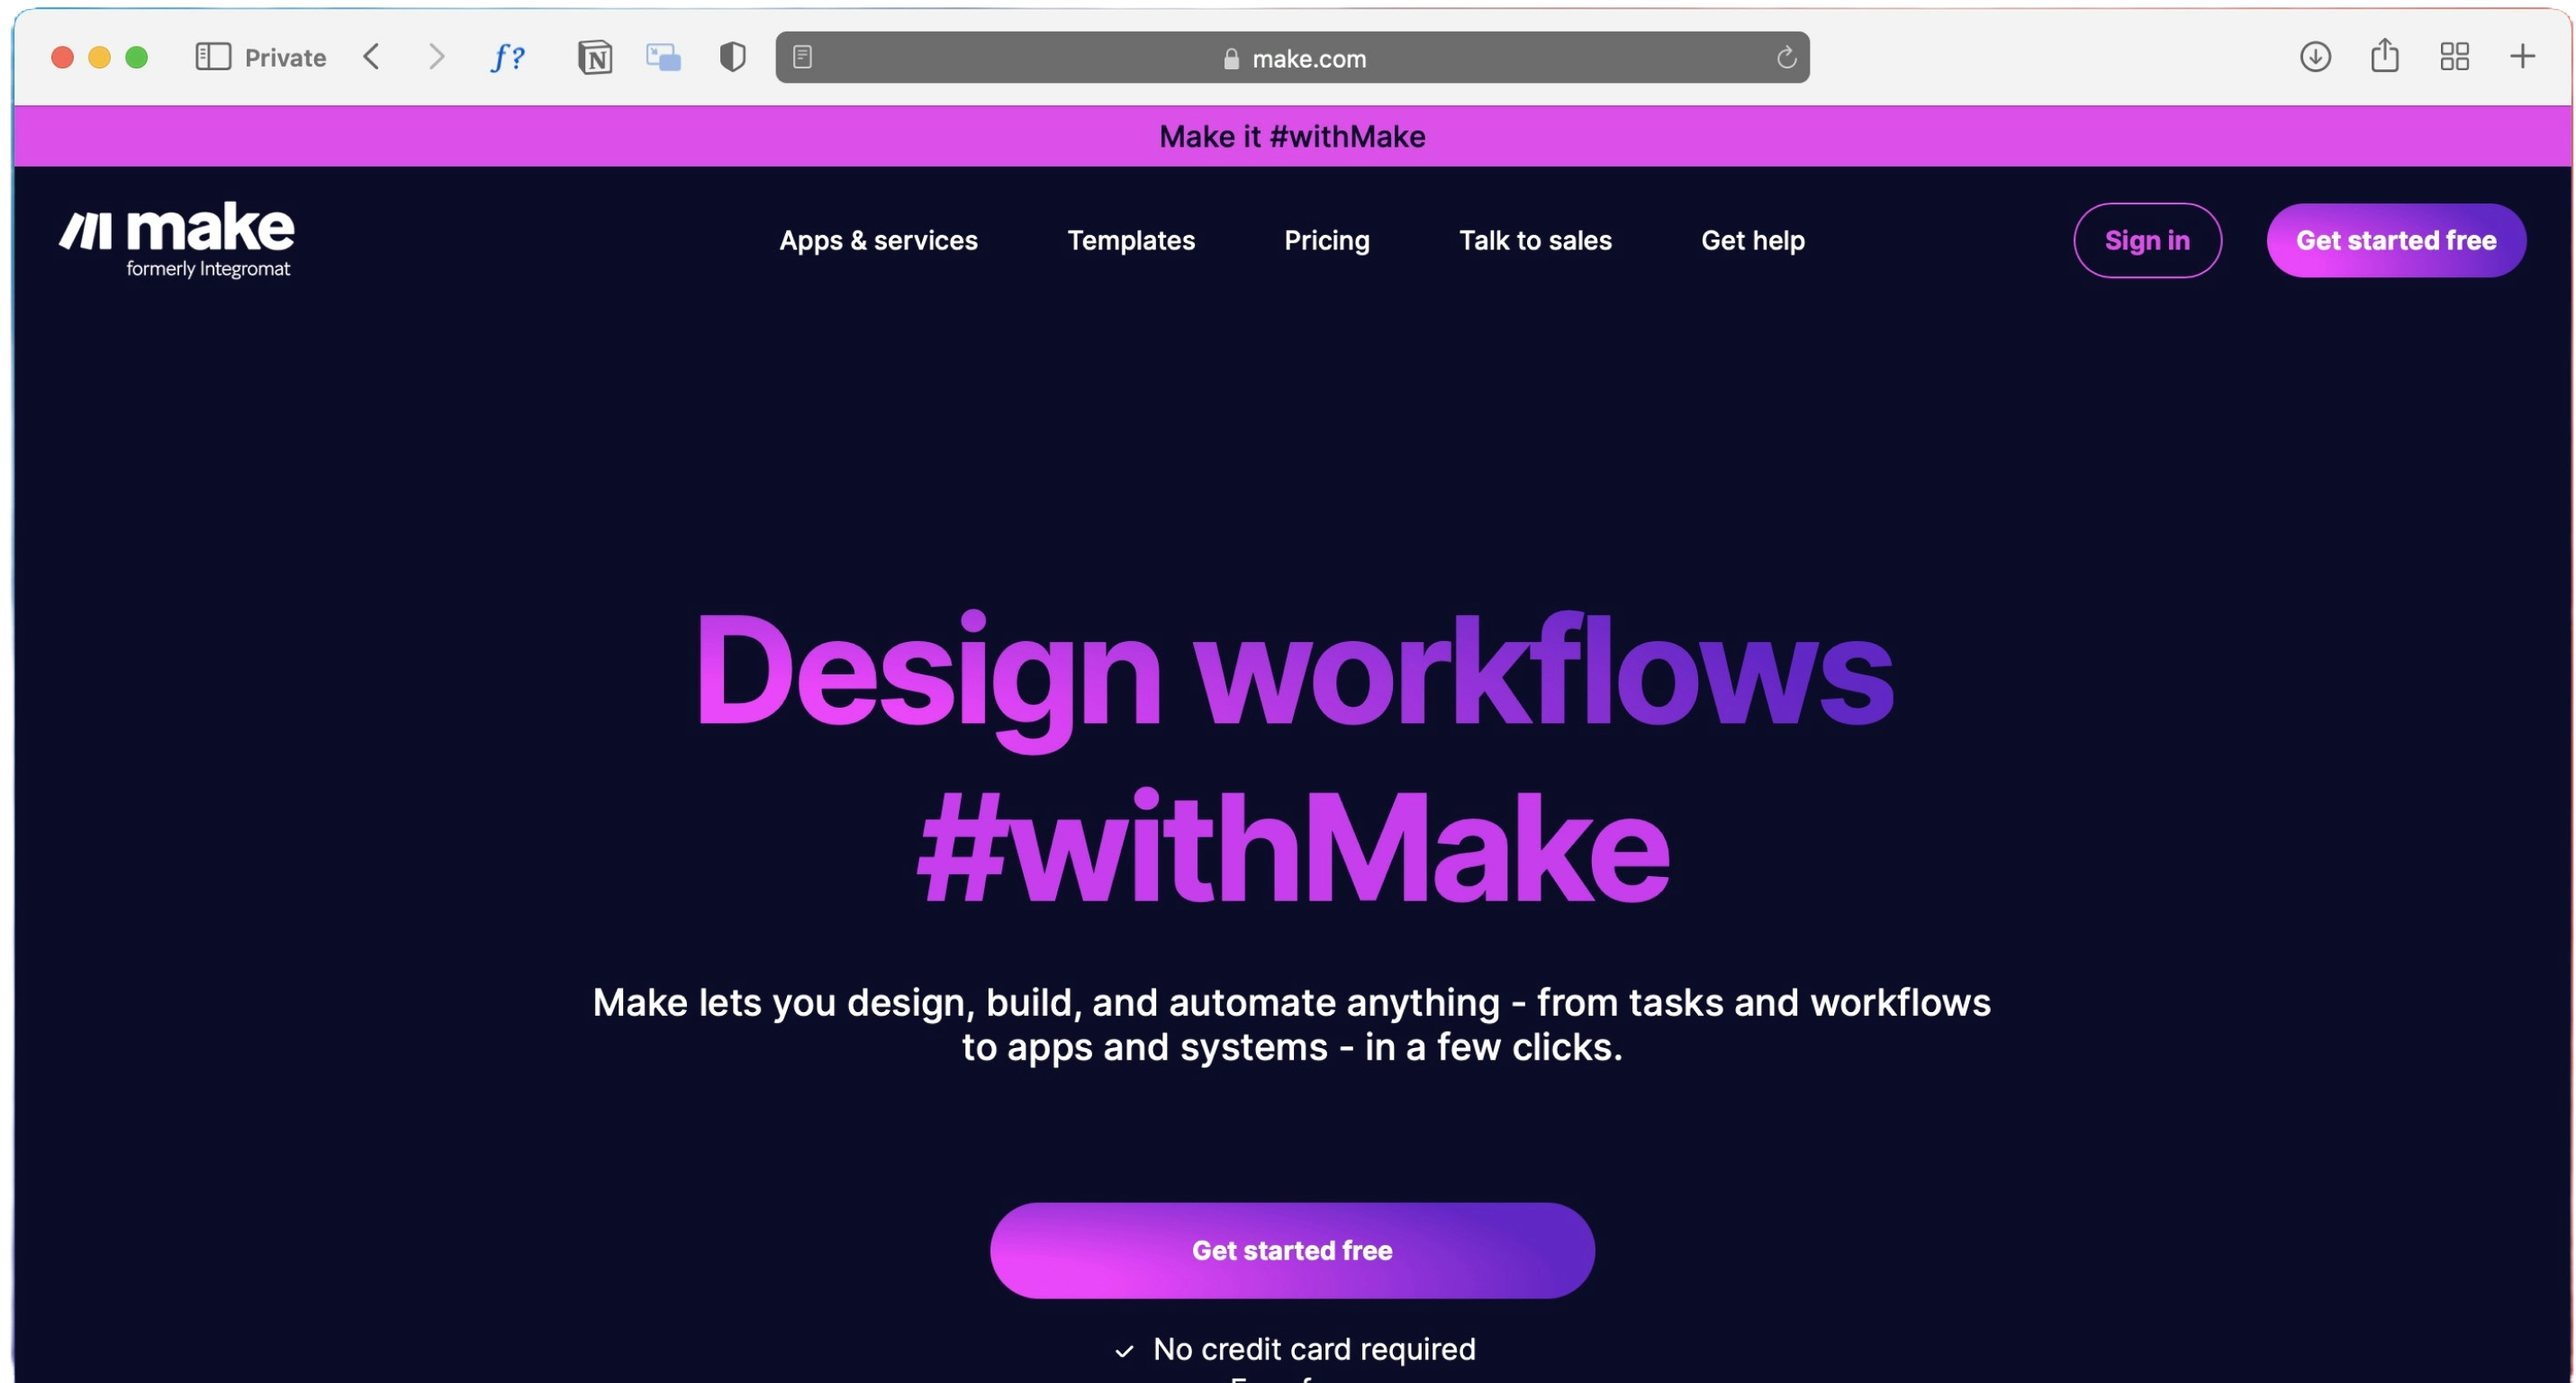Click the Sign in button

(2147, 241)
